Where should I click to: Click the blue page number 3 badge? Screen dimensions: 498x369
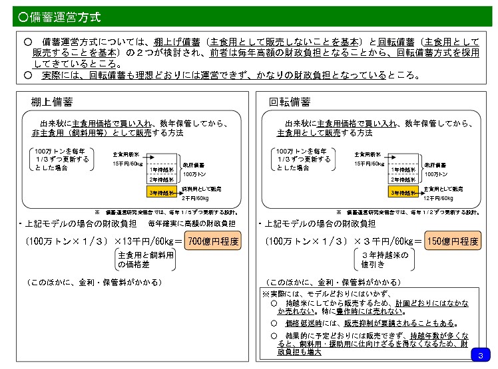point(481,355)
